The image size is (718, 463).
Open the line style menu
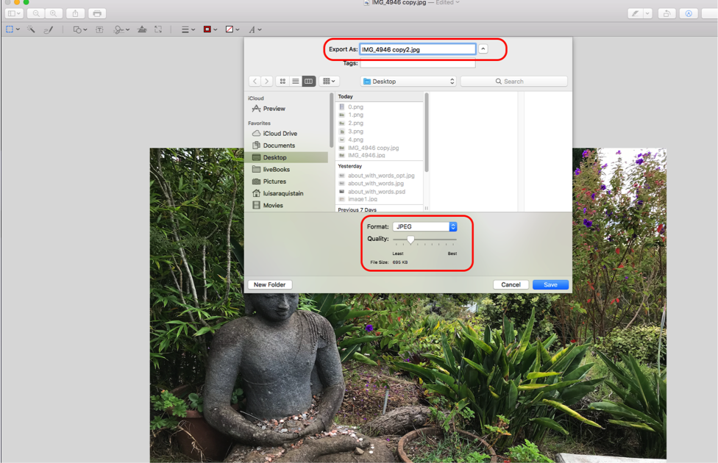point(188,29)
